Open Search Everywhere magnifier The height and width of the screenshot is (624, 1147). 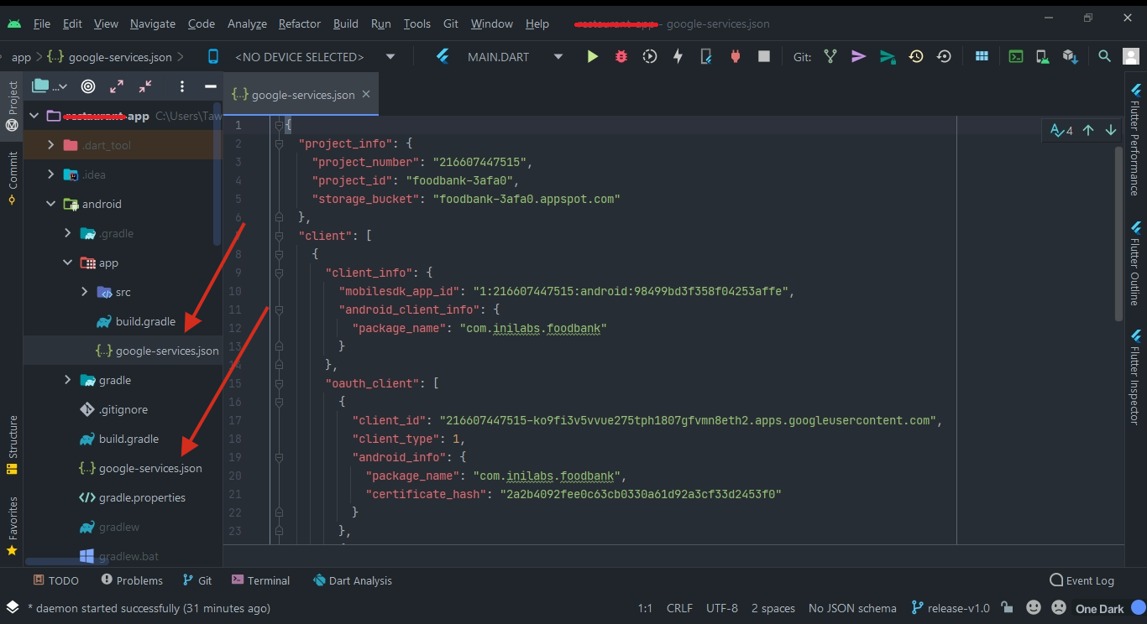pyautogui.click(x=1105, y=56)
